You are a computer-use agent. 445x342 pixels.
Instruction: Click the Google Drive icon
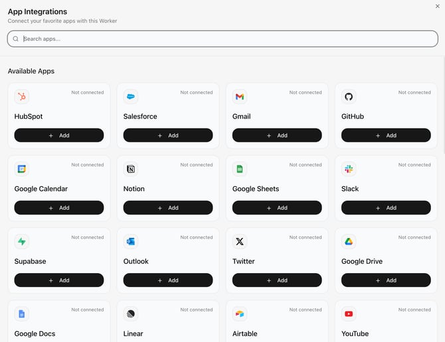(349, 241)
